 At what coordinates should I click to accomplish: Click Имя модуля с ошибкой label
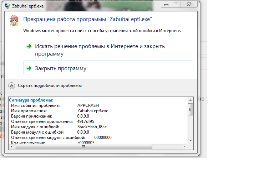[x=35, y=127]
